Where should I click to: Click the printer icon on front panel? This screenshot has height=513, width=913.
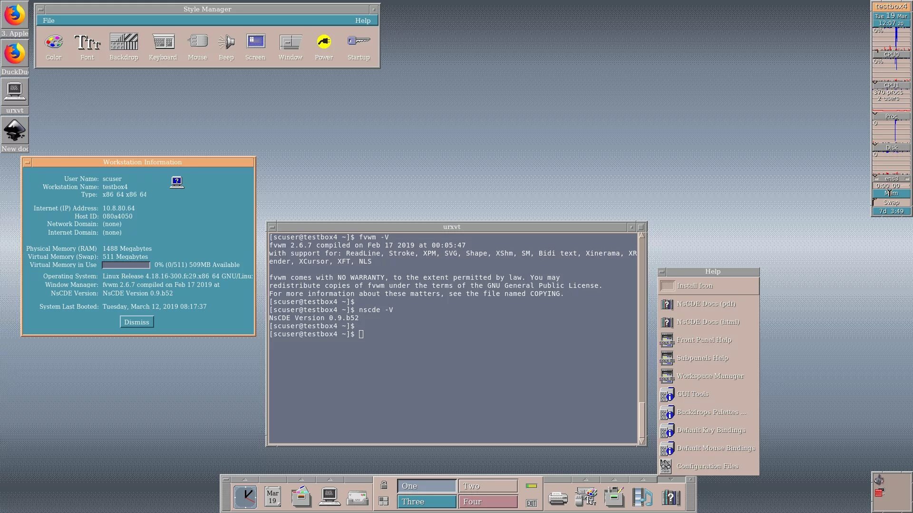click(558, 498)
